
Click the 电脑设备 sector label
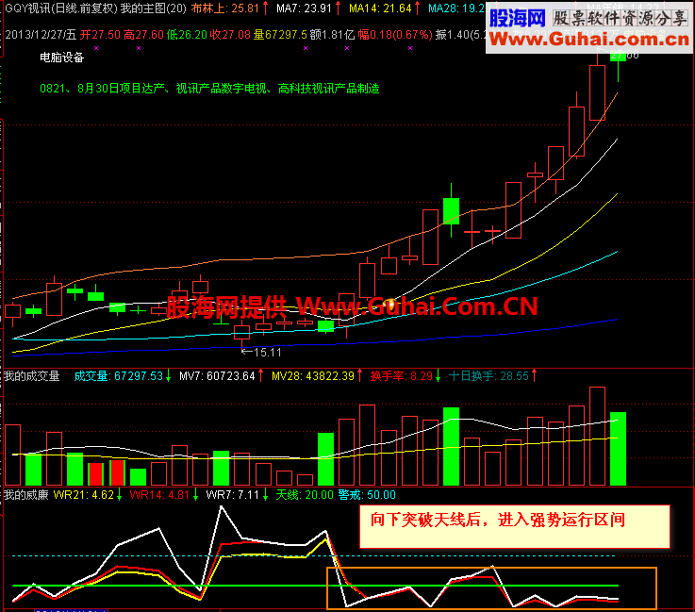point(62,58)
